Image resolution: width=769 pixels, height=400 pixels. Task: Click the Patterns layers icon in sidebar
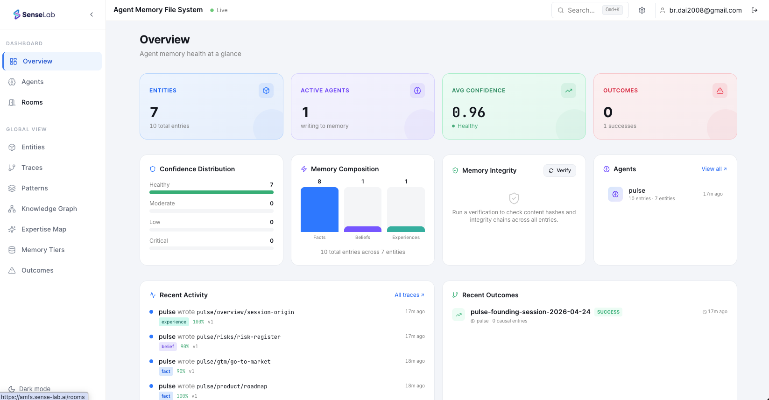(x=12, y=188)
